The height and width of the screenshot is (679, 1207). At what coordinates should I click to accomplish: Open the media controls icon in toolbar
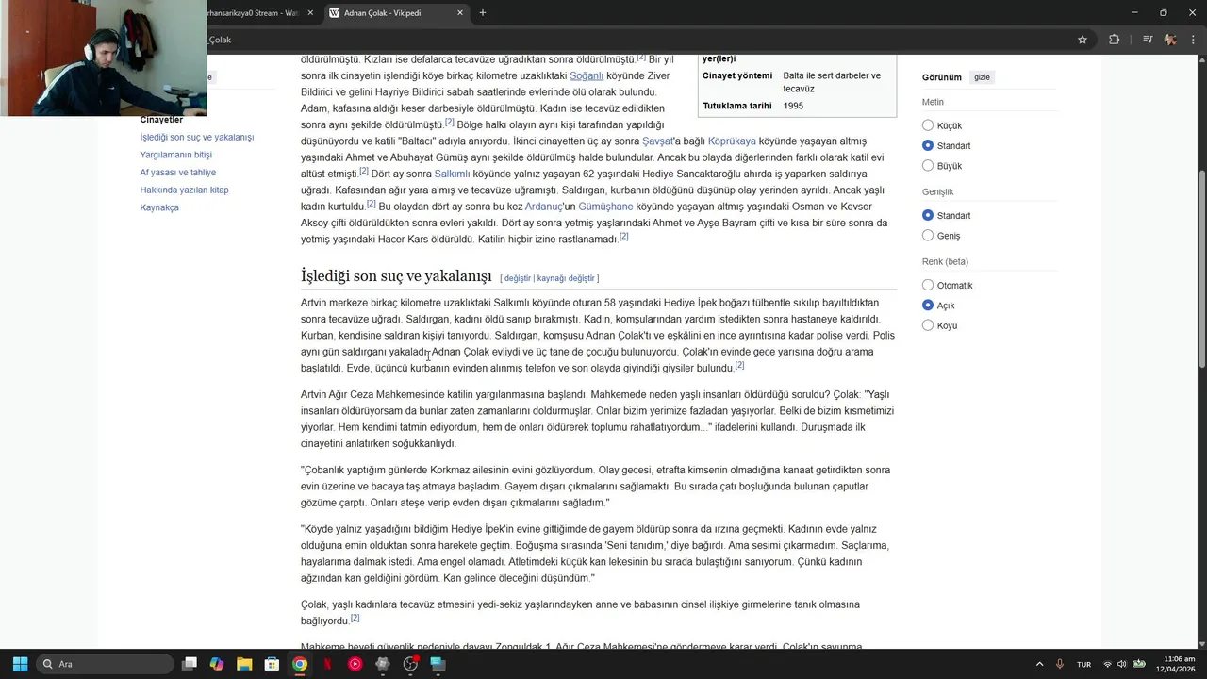coord(1148,40)
